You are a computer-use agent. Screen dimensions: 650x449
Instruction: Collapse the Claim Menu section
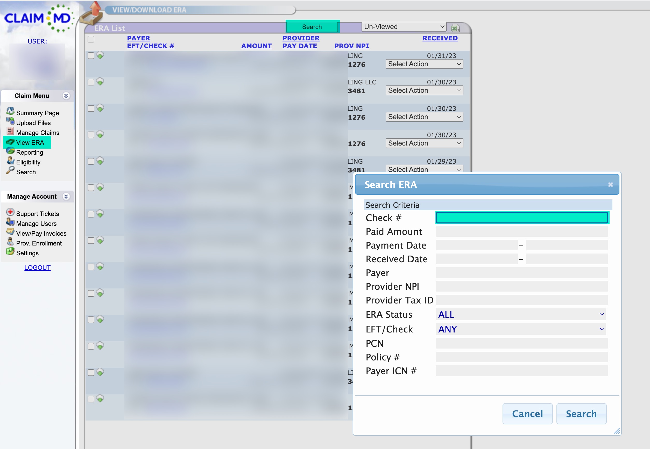66,96
